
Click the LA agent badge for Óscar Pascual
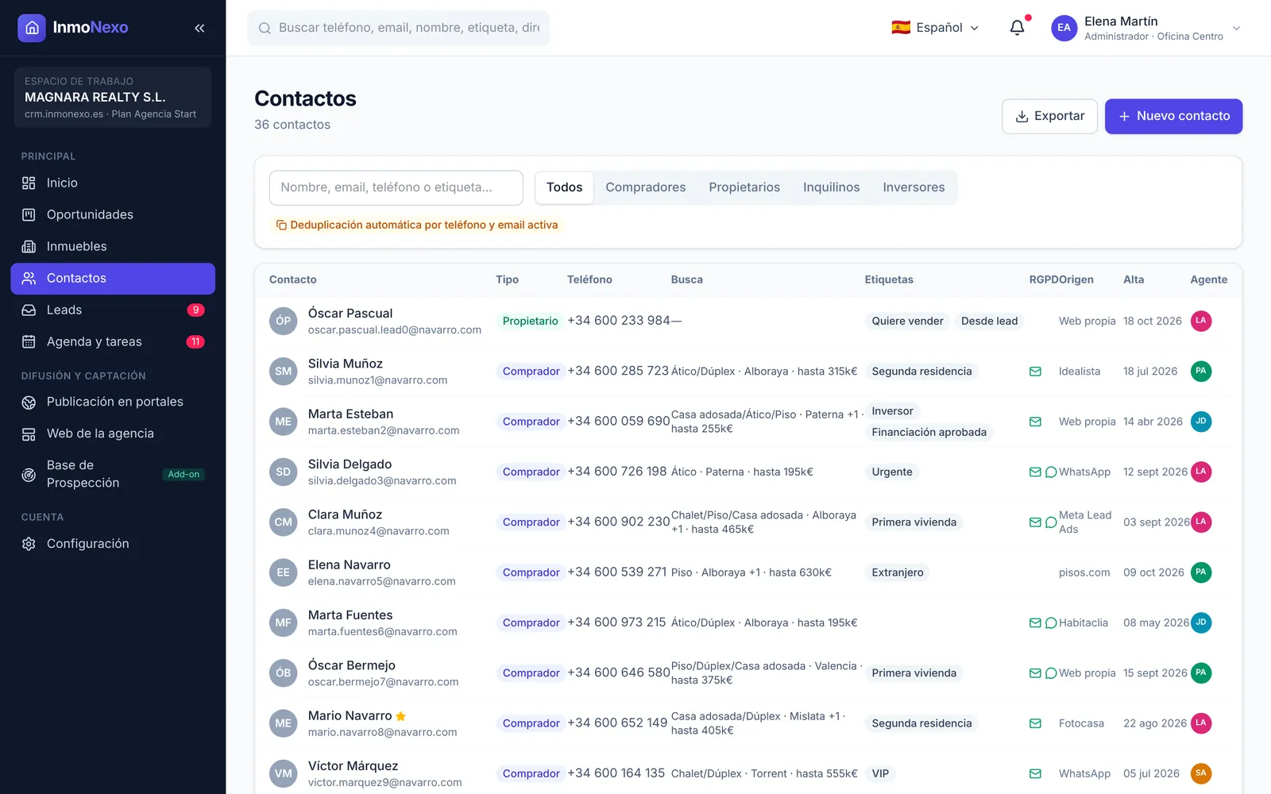click(1201, 321)
